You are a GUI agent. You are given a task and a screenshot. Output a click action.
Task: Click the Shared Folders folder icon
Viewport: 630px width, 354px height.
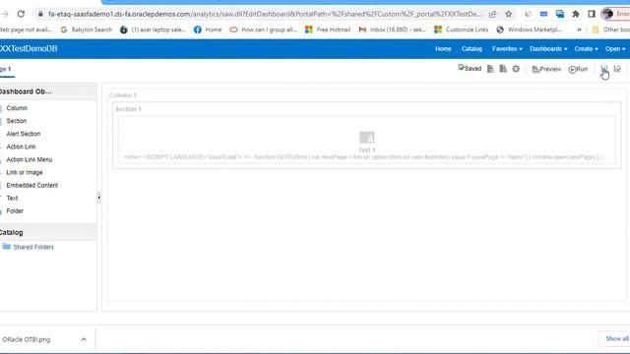click(7, 247)
